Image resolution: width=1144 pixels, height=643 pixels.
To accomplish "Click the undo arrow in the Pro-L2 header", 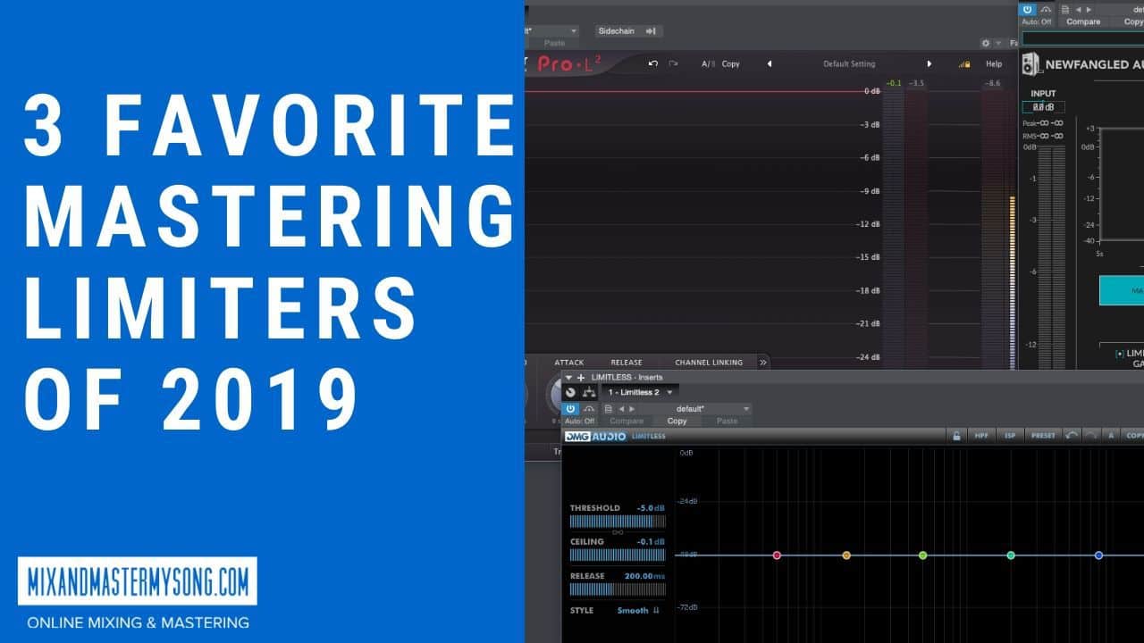I will 653,63.
